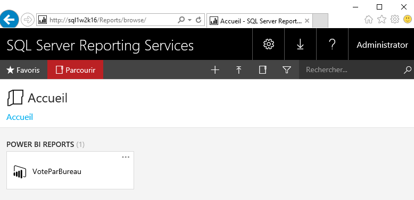Minimize the browser window
The height and width of the screenshot is (200, 414).
click(x=355, y=7)
